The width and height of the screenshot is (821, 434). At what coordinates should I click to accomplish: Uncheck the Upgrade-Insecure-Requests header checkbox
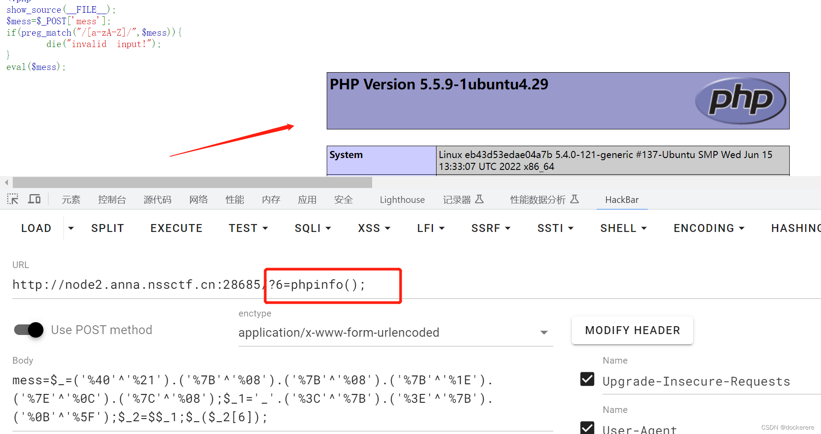(x=587, y=379)
